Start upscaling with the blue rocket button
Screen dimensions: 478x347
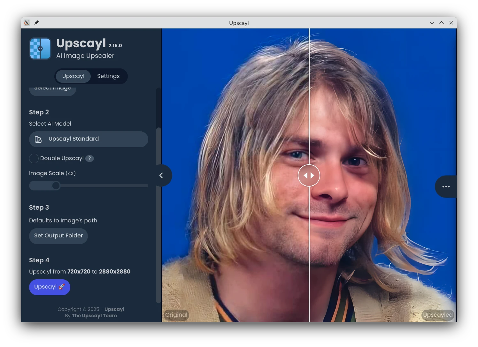pyautogui.click(x=50, y=287)
